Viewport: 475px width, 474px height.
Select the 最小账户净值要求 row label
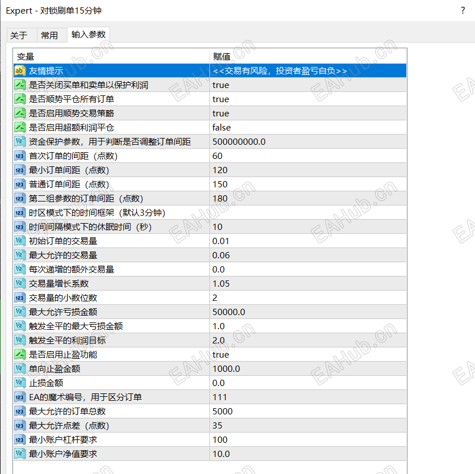[x=63, y=454]
